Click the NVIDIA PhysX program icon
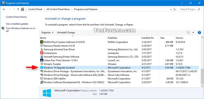Viewport: 204px width, 99px height. tap(42, 42)
